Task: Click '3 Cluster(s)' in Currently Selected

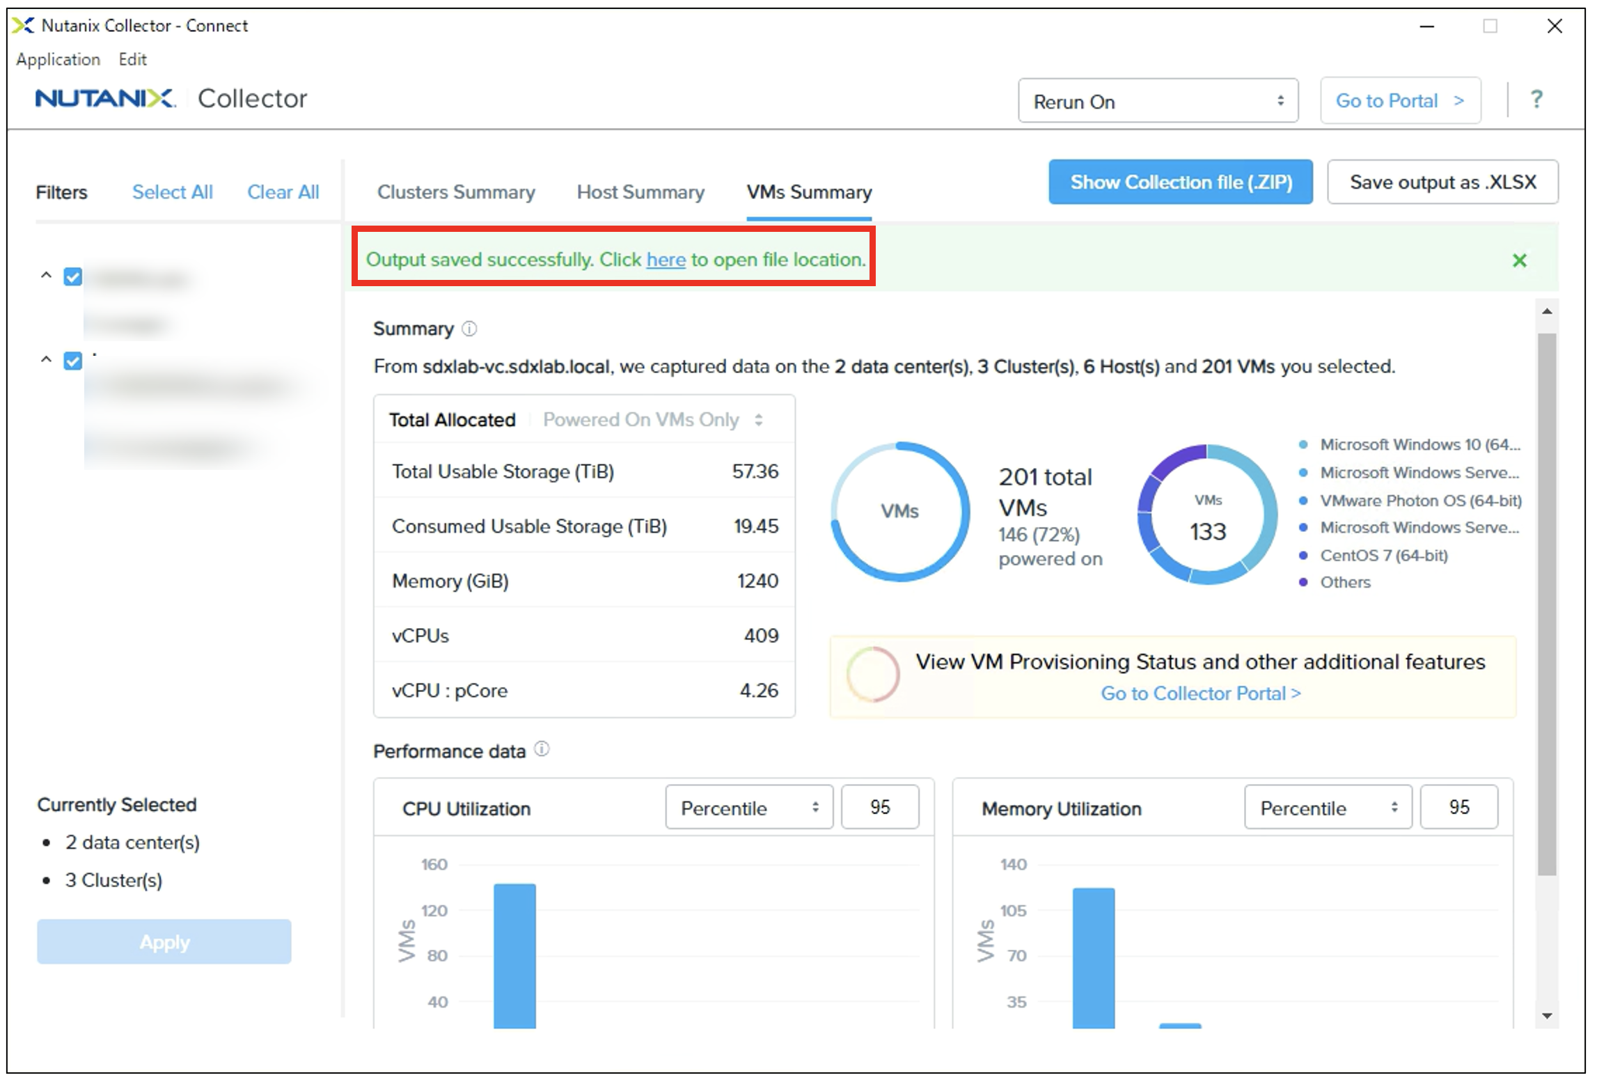Action: (x=113, y=880)
